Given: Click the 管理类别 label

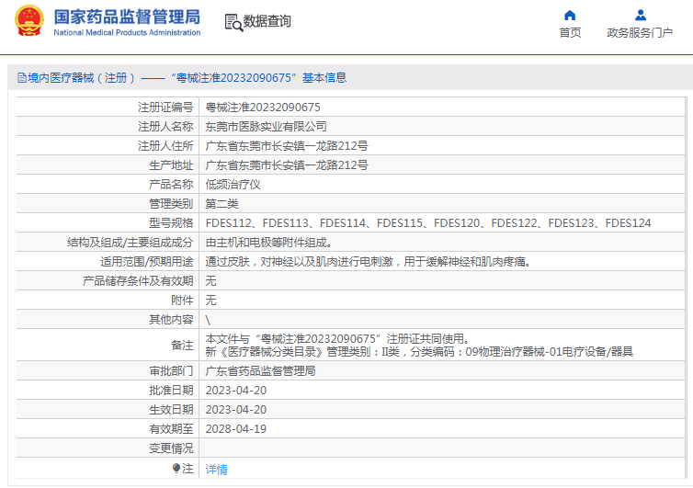Looking at the screenshot, I should coord(171,204).
